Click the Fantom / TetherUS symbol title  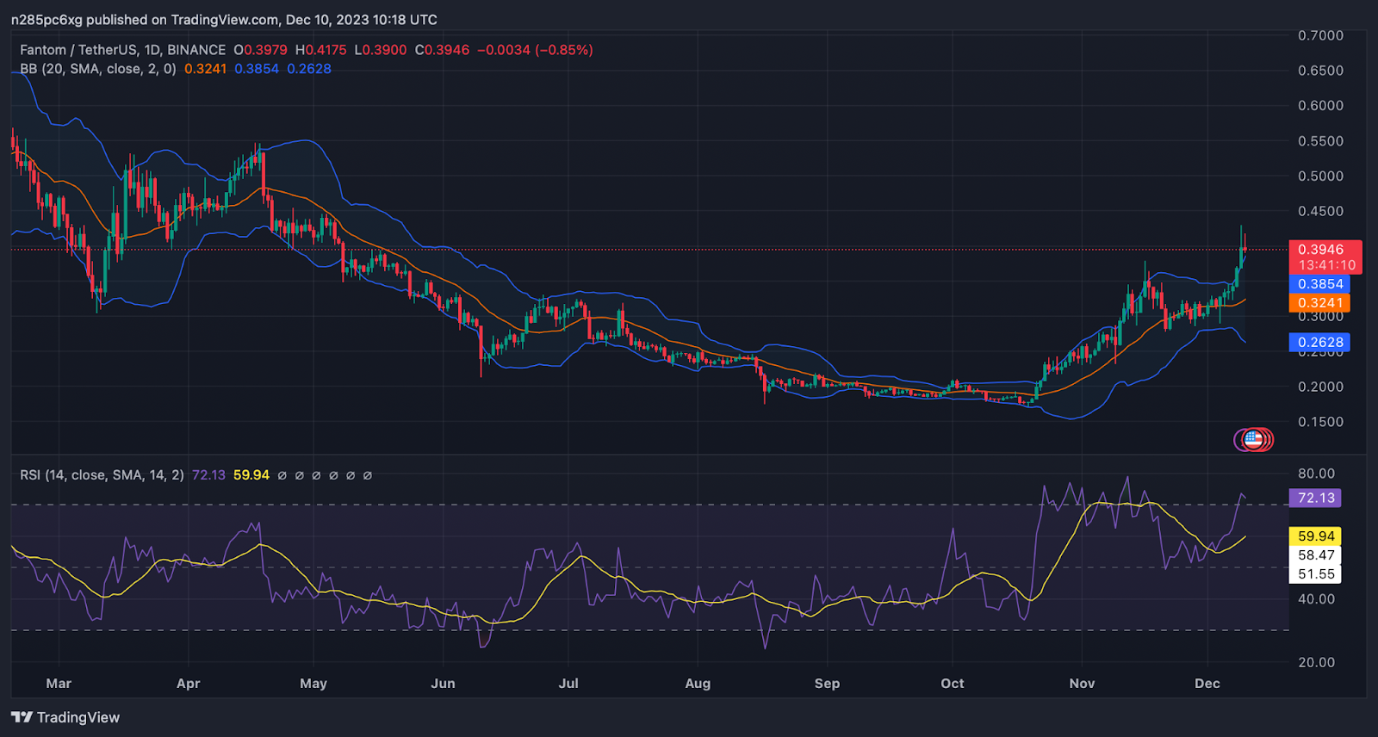pyautogui.click(x=122, y=50)
